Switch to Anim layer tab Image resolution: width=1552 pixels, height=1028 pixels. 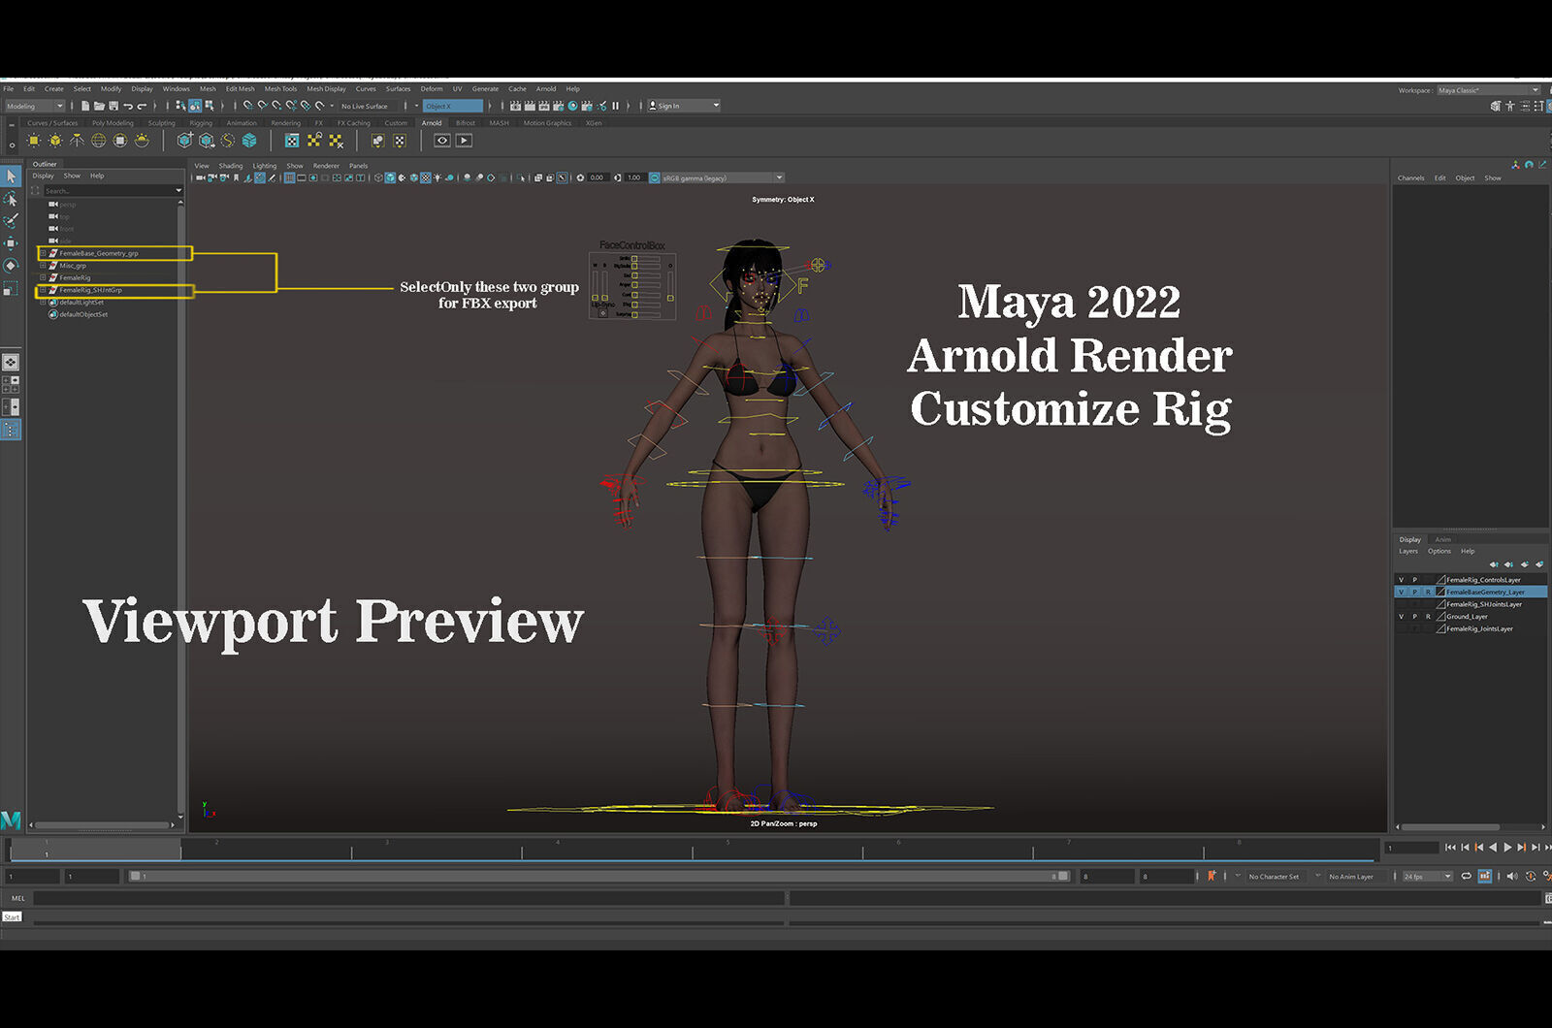1443,539
